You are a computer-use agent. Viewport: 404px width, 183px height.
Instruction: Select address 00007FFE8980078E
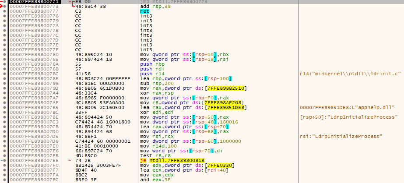34,79
